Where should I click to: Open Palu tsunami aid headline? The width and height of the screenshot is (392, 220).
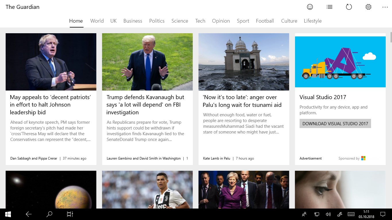[x=242, y=101]
